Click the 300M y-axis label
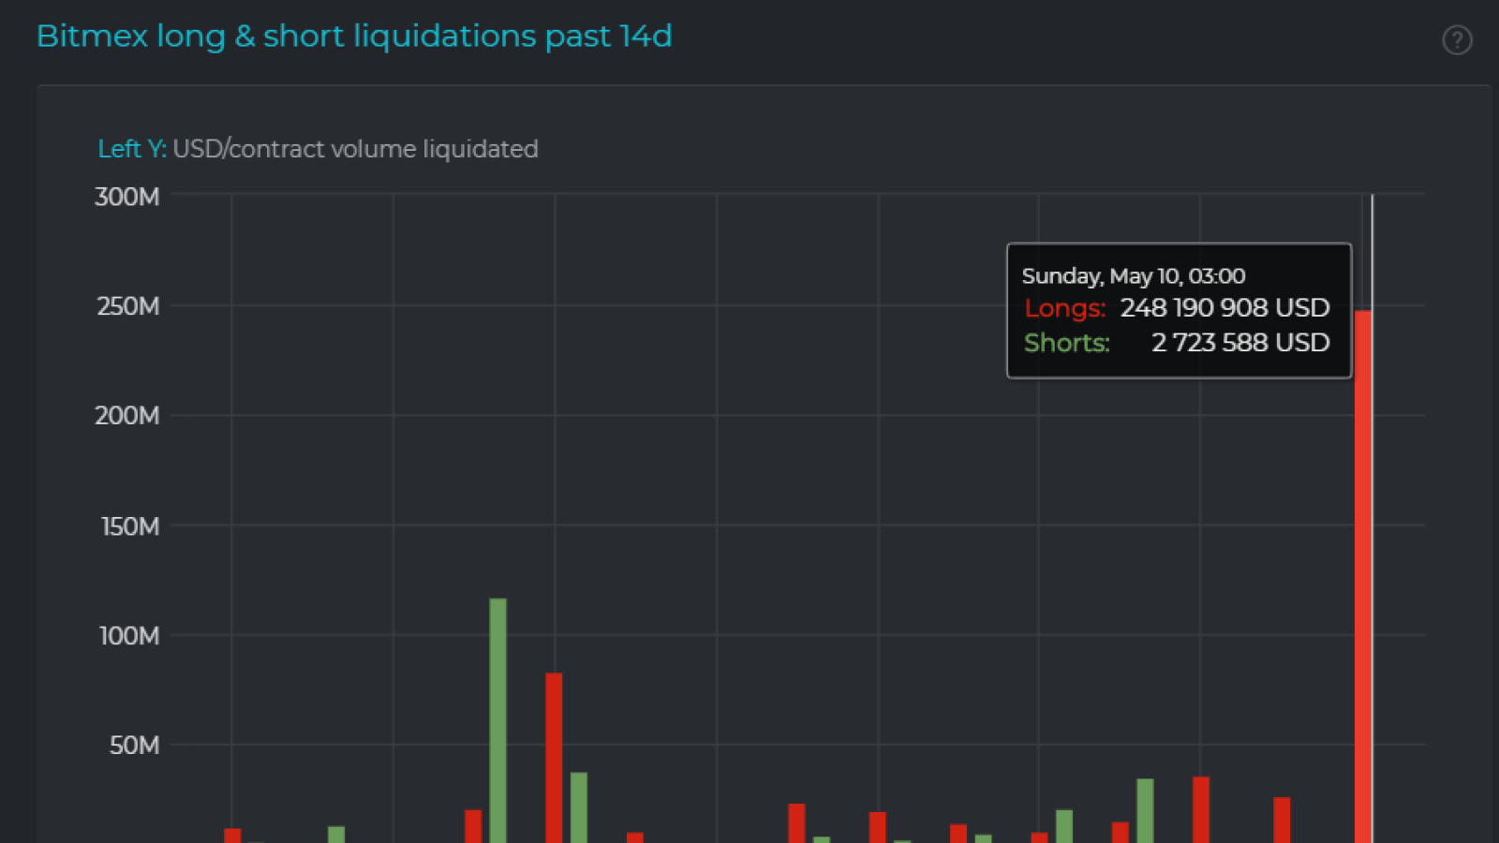 tap(126, 197)
